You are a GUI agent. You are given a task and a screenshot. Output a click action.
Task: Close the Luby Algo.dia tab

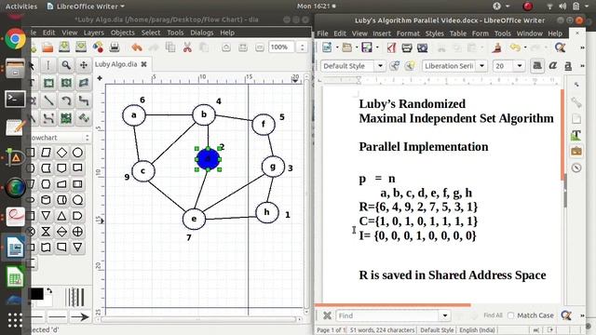click(x=144, y=64)
